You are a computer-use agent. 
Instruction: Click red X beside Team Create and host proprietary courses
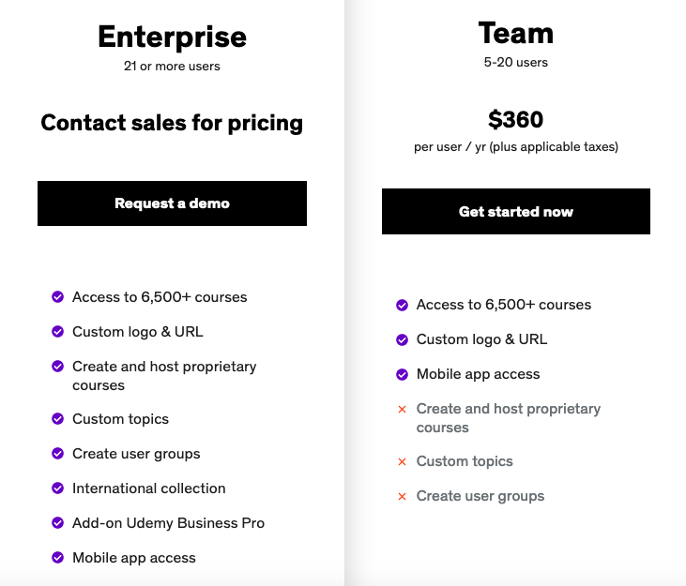tap(402, 410)
